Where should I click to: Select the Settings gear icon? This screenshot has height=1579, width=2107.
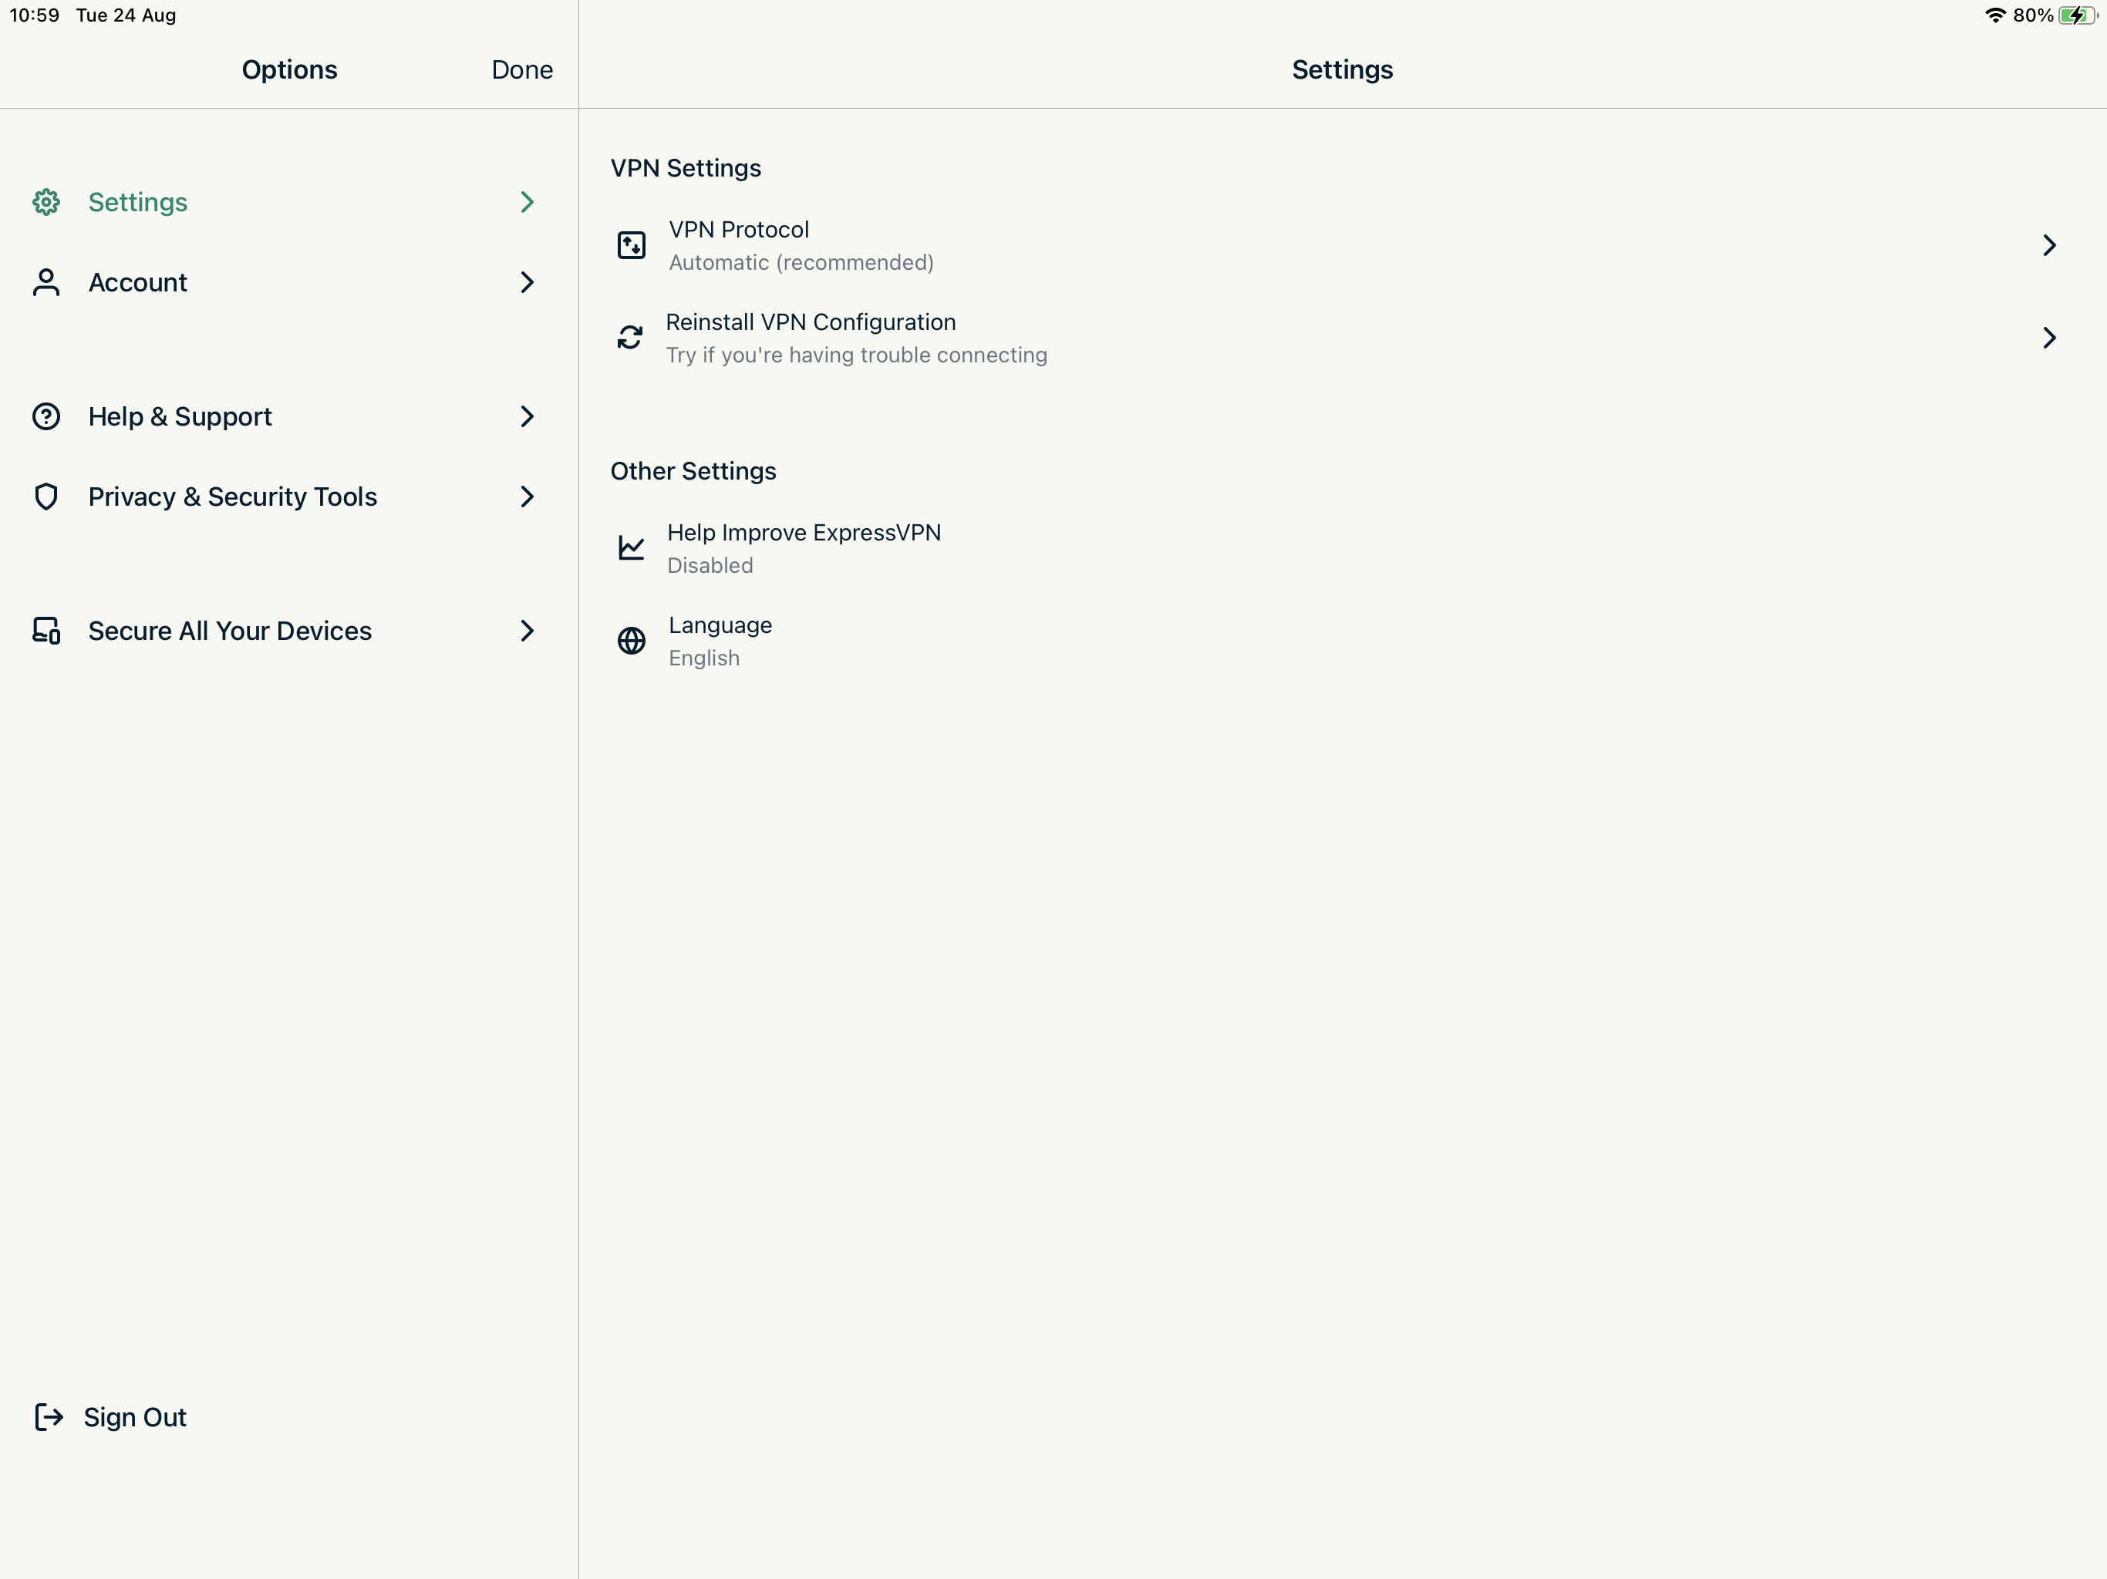point(47,202)
